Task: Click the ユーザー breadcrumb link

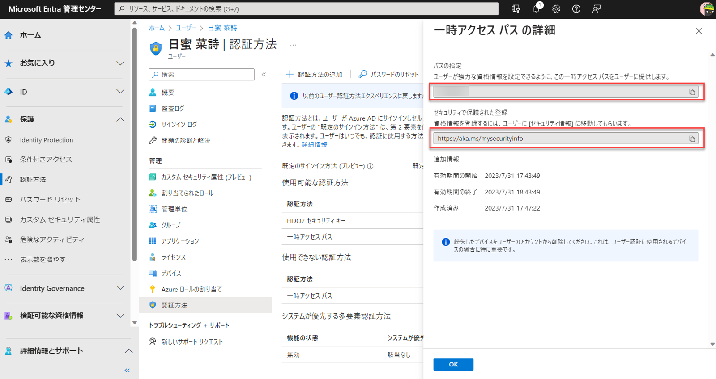Action: [186, 28]
